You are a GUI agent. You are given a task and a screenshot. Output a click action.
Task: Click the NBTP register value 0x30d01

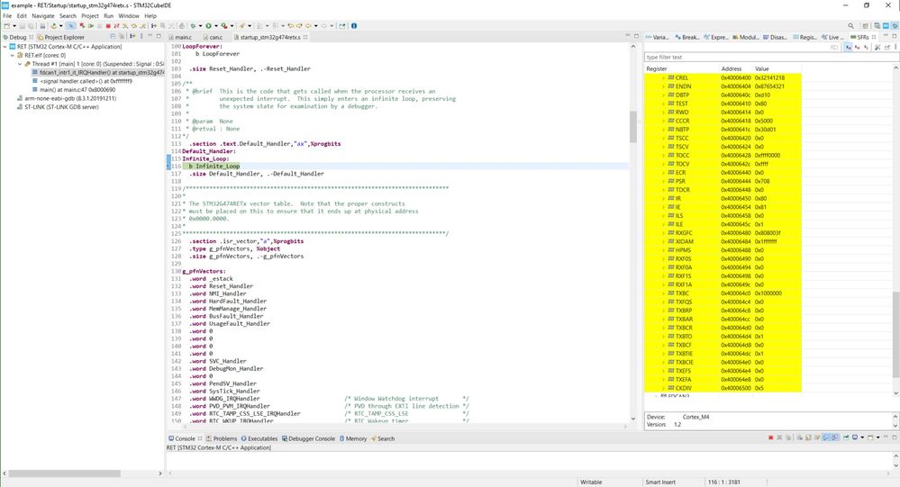765,129
